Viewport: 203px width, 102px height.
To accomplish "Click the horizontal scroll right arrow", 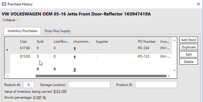I will tap(169, 76).
